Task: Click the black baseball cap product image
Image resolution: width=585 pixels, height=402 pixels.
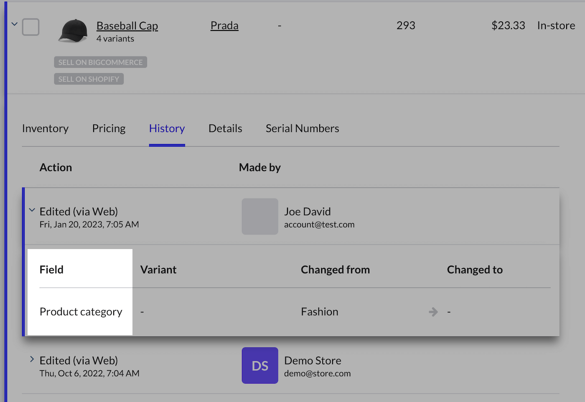Action: click(x=73, y=31)
